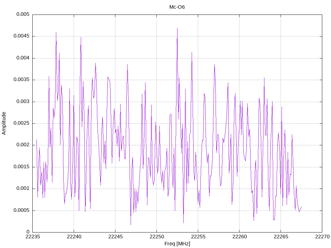Click the Freq [MHz] x-axis label

(x=177, y=243)
